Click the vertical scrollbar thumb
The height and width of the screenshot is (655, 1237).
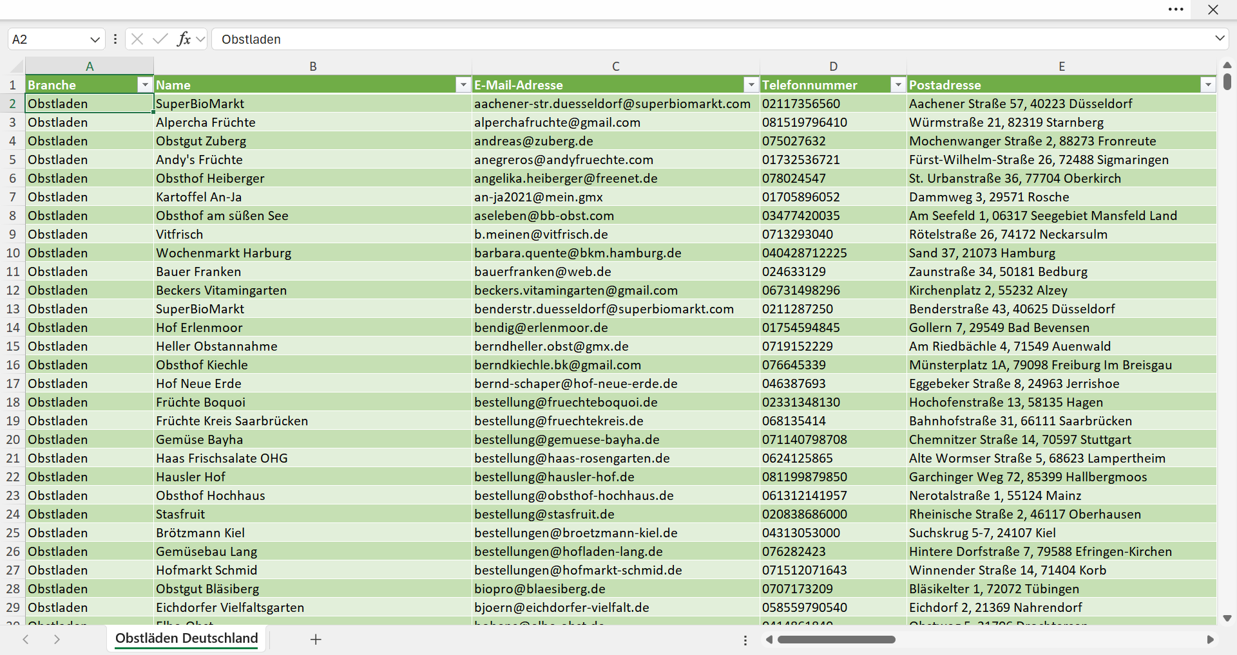1227,82
